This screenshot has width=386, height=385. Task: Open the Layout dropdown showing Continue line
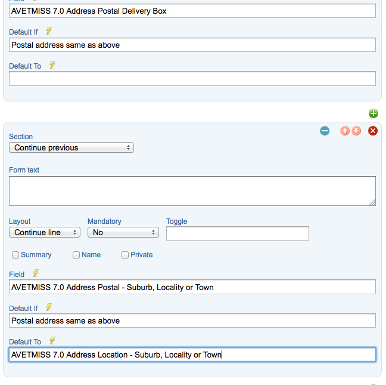pyautogui.click(x=45, y=232)
